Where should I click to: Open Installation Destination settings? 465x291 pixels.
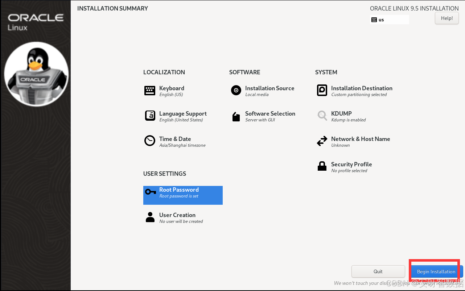click(x=354, y=91)
